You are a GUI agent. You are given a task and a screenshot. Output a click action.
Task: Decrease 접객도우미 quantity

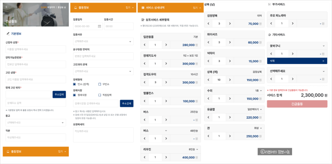(x=145, y=82)
